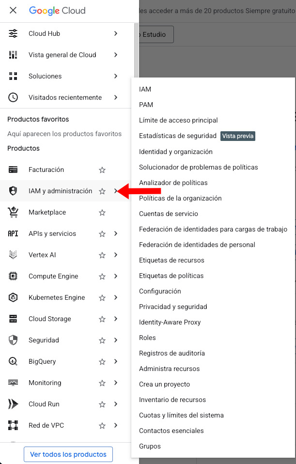Click the navigation menu vertical scrollbar
Viewport: 296px width, 464px height.
(x=136, y=48)
